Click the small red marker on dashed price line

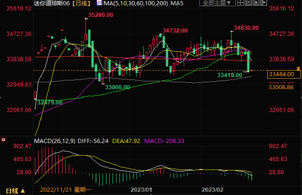tap(252, 71)
